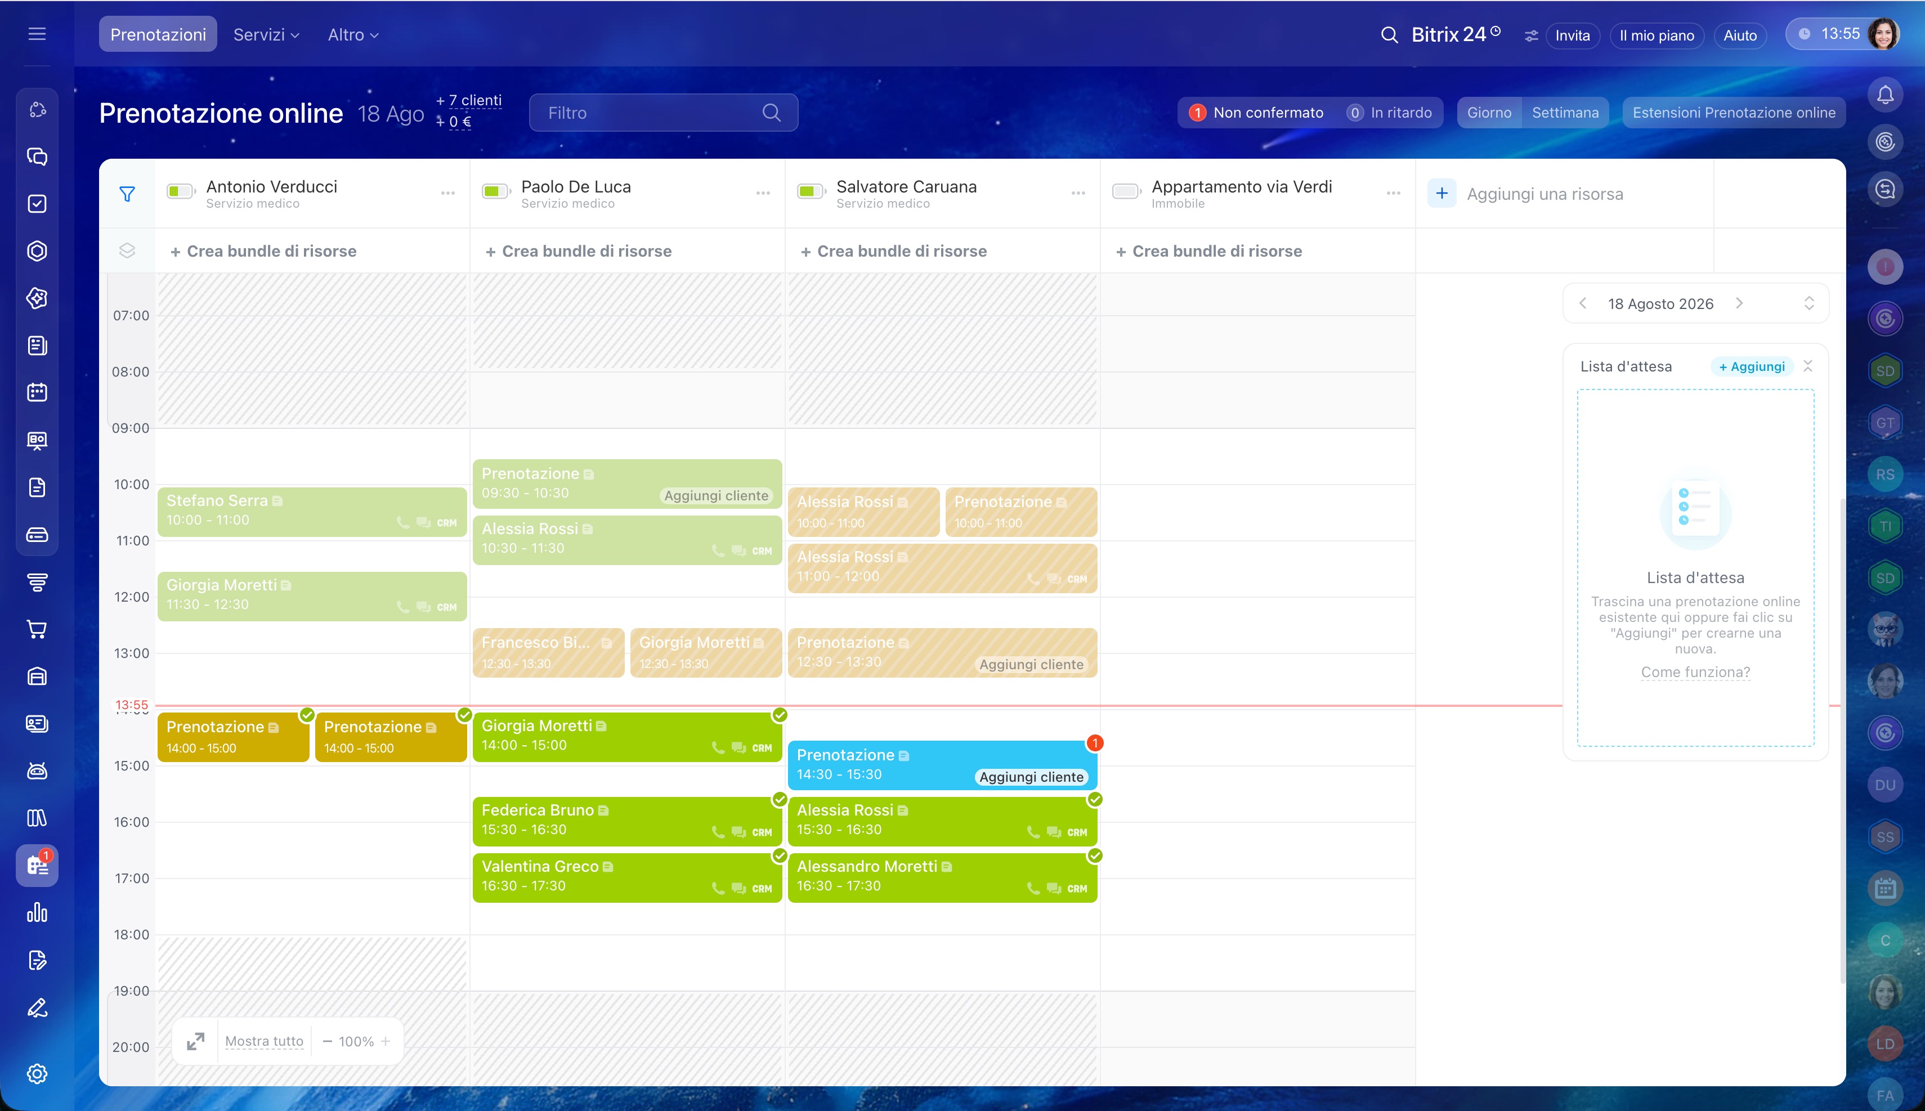Click the resource bundle layers icon
1925x1111 pixels.
[127, 250]
